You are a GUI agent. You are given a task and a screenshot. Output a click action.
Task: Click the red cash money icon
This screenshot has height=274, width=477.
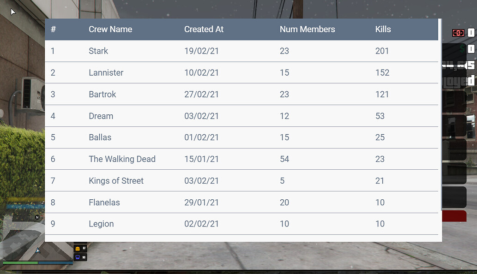[x=458, y=33]
